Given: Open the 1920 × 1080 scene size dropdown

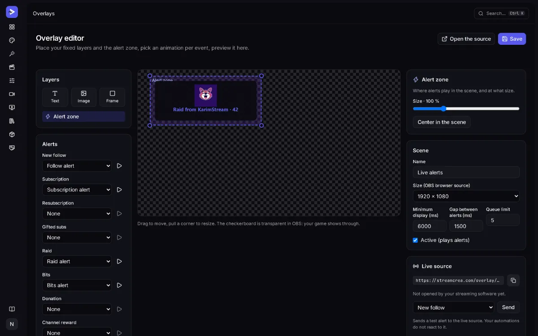Looking at the screenshot, I should tap(466, 196).
